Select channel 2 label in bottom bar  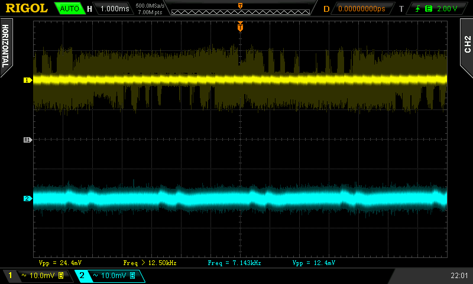tap(82, 275)
